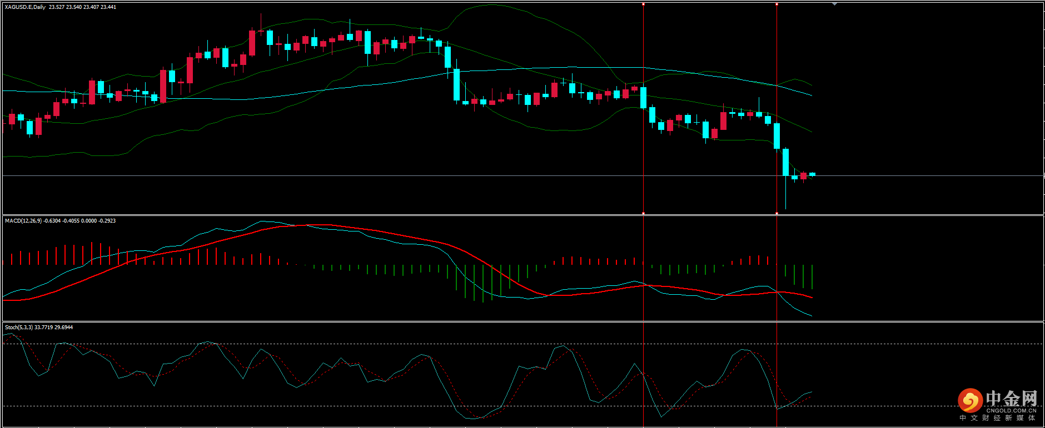Click the chart shift triangle marker on the top edge

pyautogui.click(x=834, y=4)
